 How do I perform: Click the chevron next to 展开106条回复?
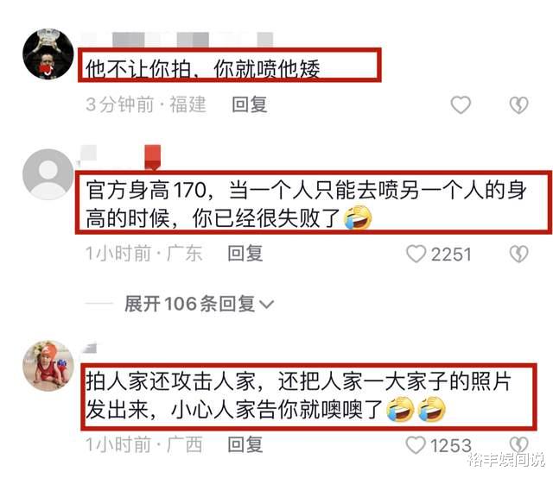click(267, 305)
